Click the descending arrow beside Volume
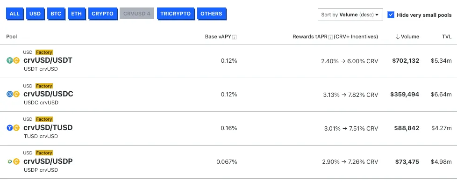Image resolution: width=457 pixels, height=183 pixels. 398,37
